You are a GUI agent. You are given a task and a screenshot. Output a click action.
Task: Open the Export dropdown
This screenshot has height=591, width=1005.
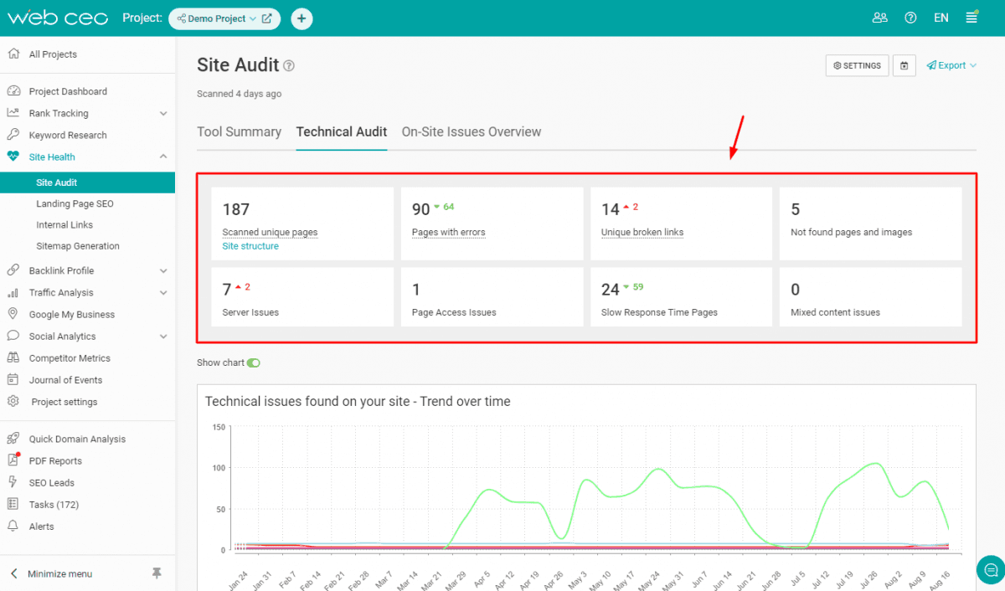point(951,65)
